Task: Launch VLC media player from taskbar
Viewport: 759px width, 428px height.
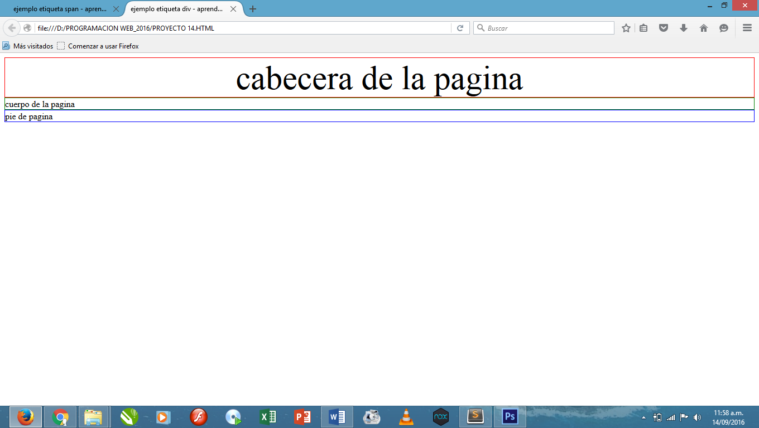Action: point(406,416)
